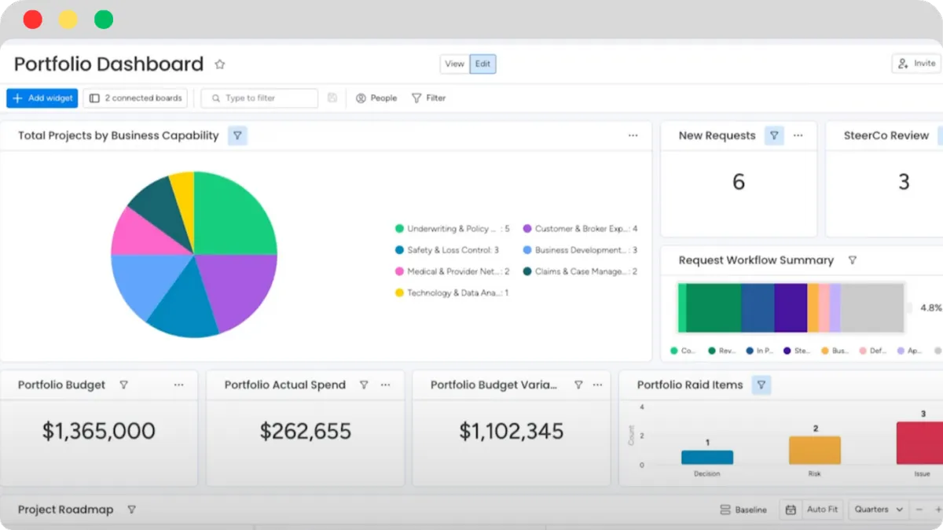
Task: Click the yellow minimize window button
Action: tap(68, 20)
